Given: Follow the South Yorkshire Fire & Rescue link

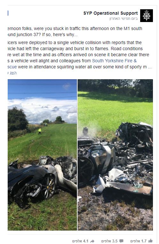Looking at the screenshot, I should 114,61.
